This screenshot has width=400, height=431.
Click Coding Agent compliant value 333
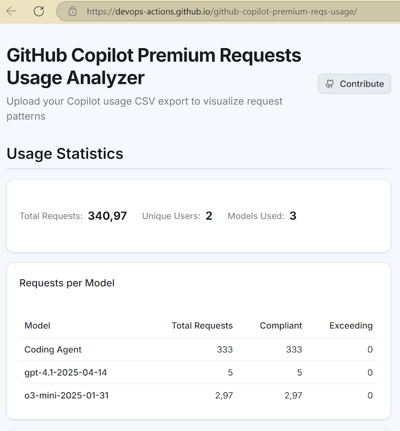294,349
